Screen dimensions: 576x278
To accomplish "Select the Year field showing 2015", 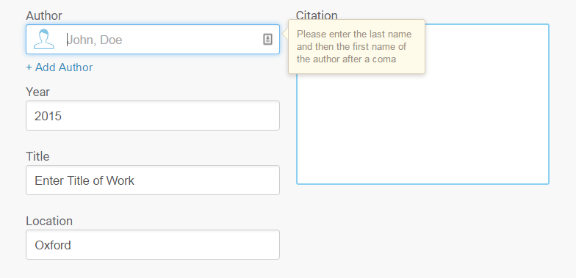I will (153, 116).
